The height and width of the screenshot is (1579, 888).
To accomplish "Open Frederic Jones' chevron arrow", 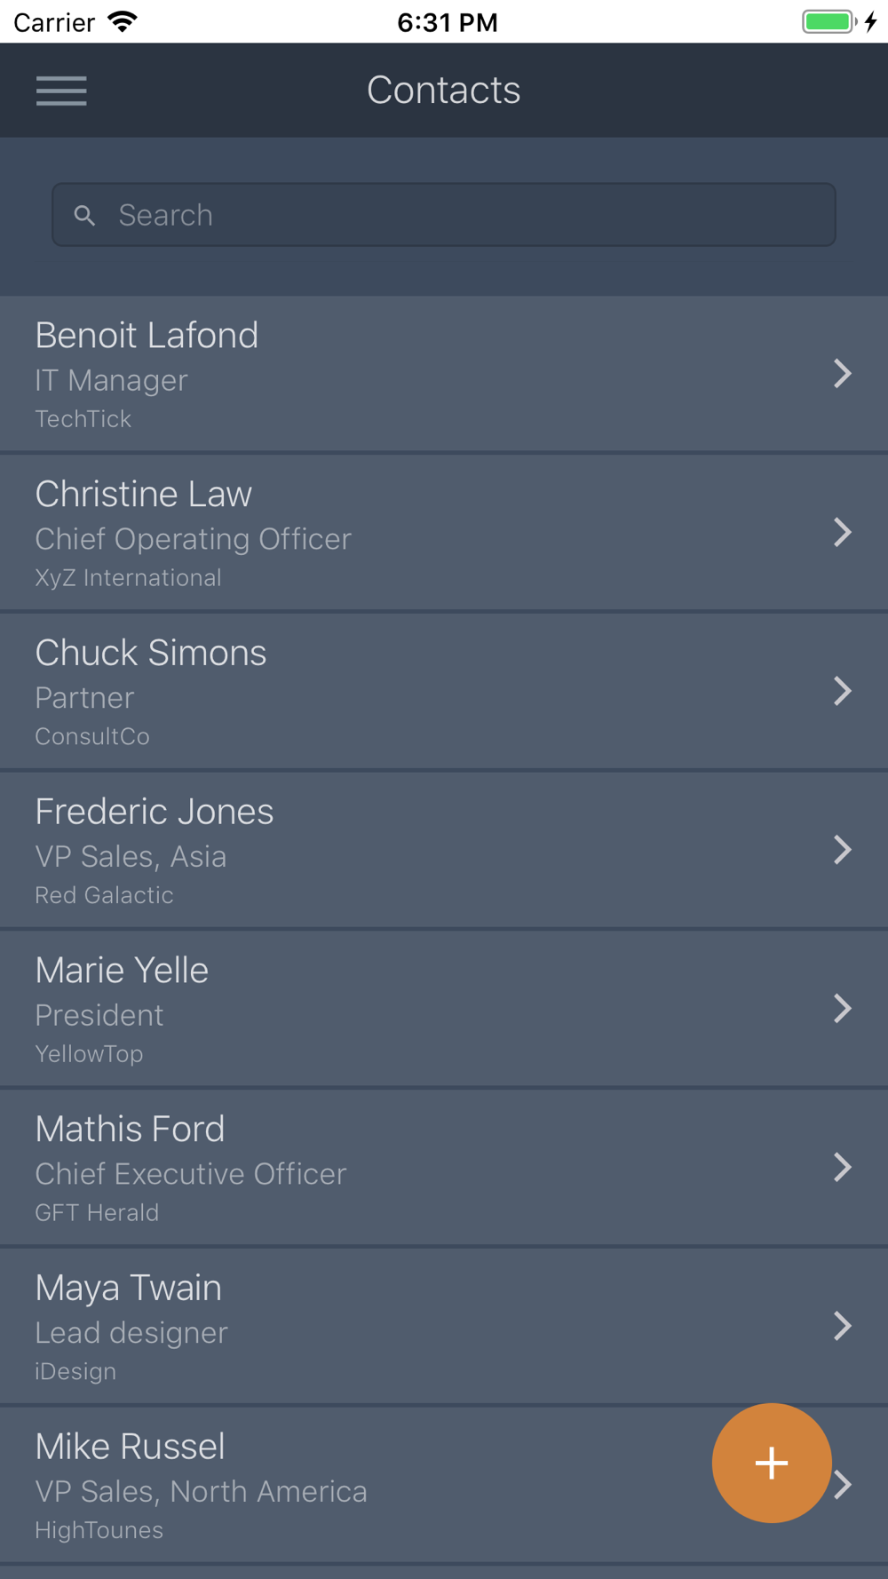I will point(843,850).
